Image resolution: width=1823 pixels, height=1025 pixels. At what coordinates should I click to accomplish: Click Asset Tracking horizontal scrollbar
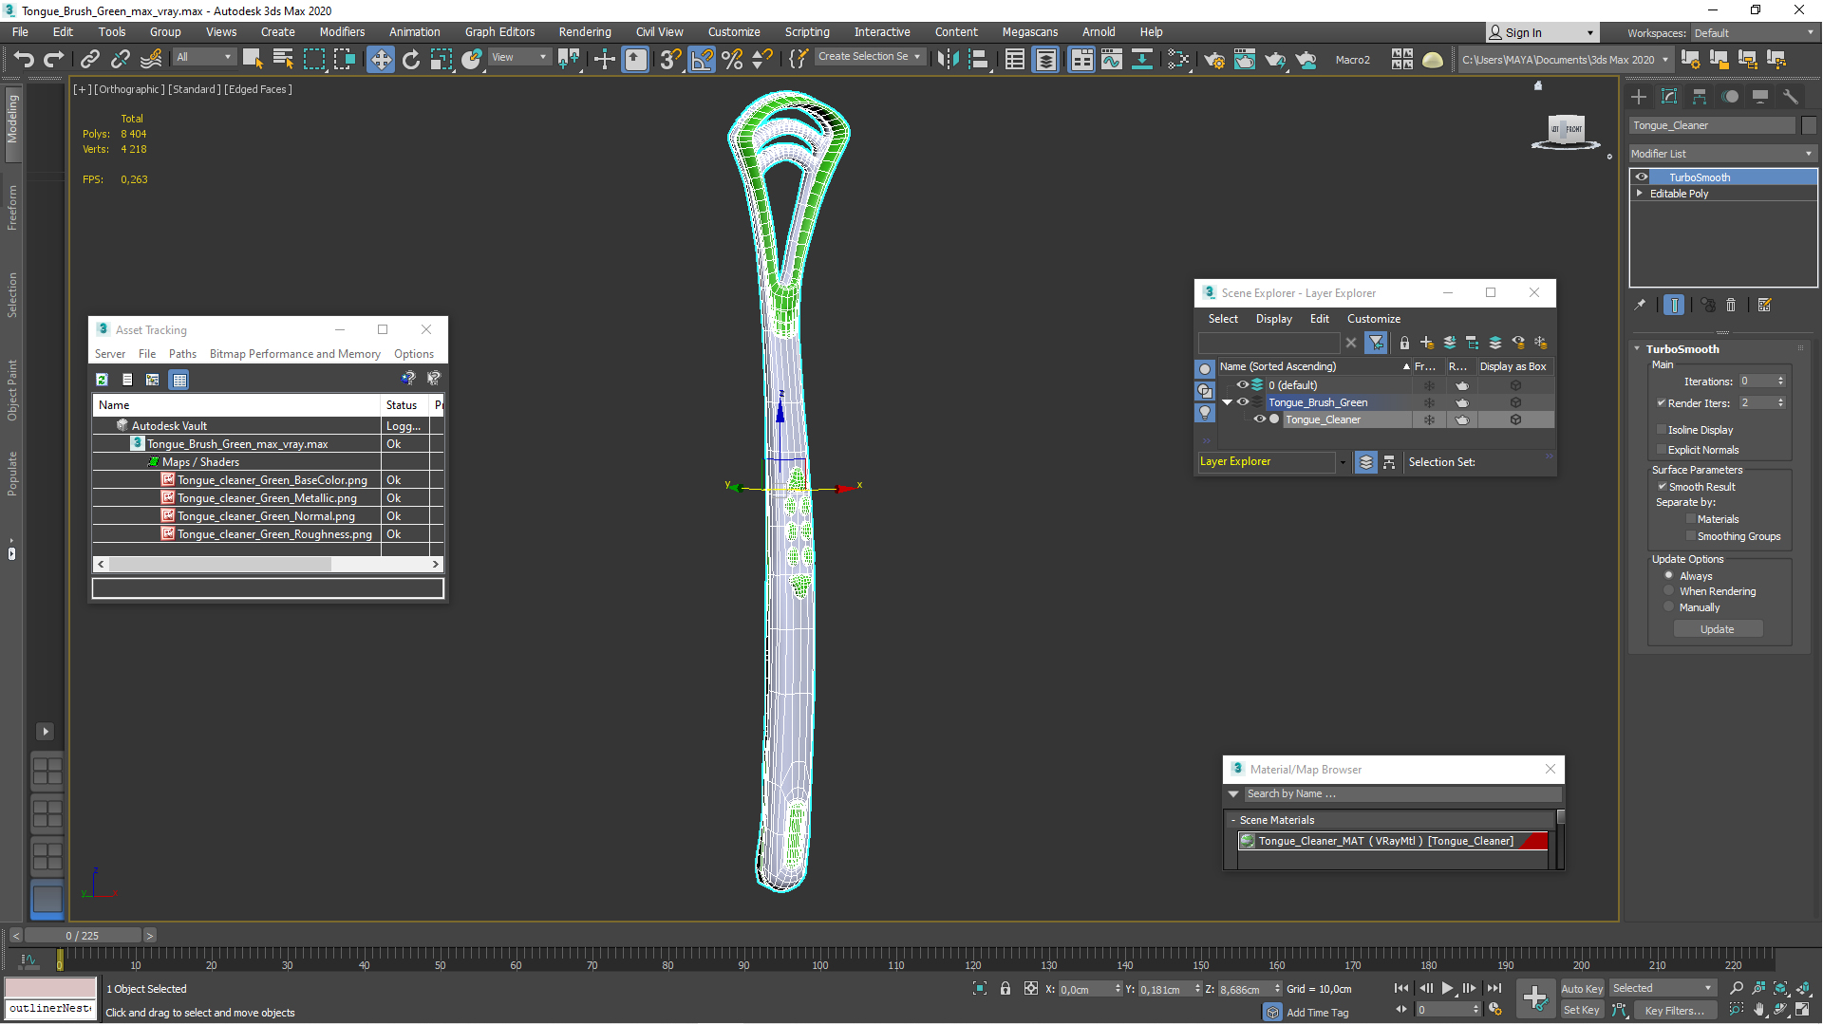219,564
